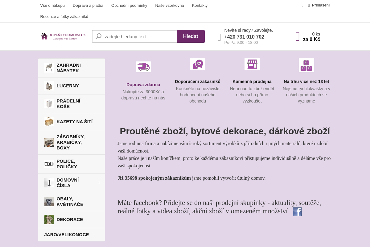Click the magnifier icon in the search bar

click(98, 36)
